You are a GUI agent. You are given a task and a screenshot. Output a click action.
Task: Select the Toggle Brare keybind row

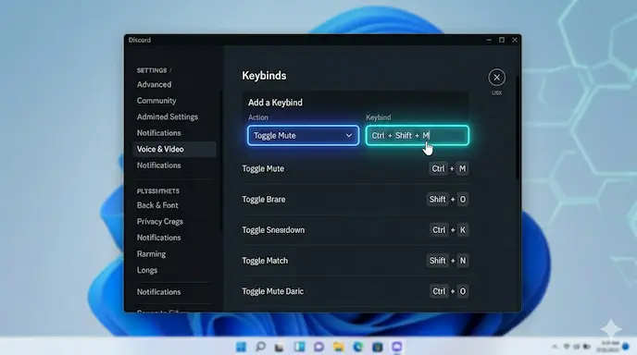[x=355, y=199]
